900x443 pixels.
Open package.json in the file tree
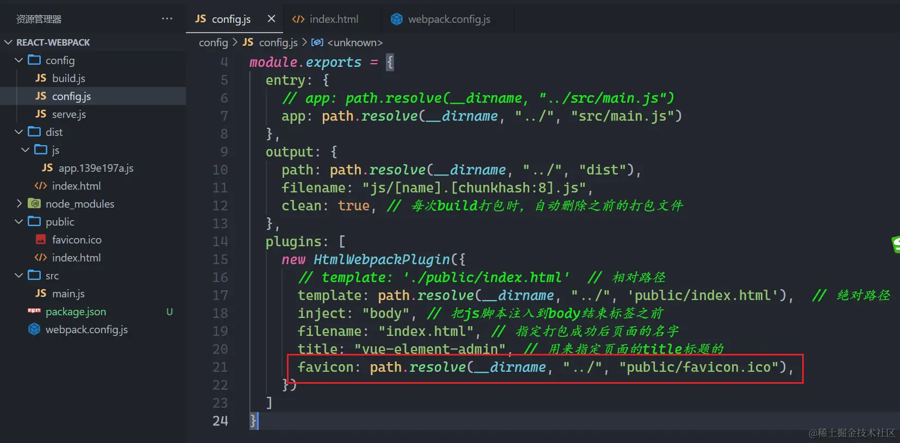point(76,311)
